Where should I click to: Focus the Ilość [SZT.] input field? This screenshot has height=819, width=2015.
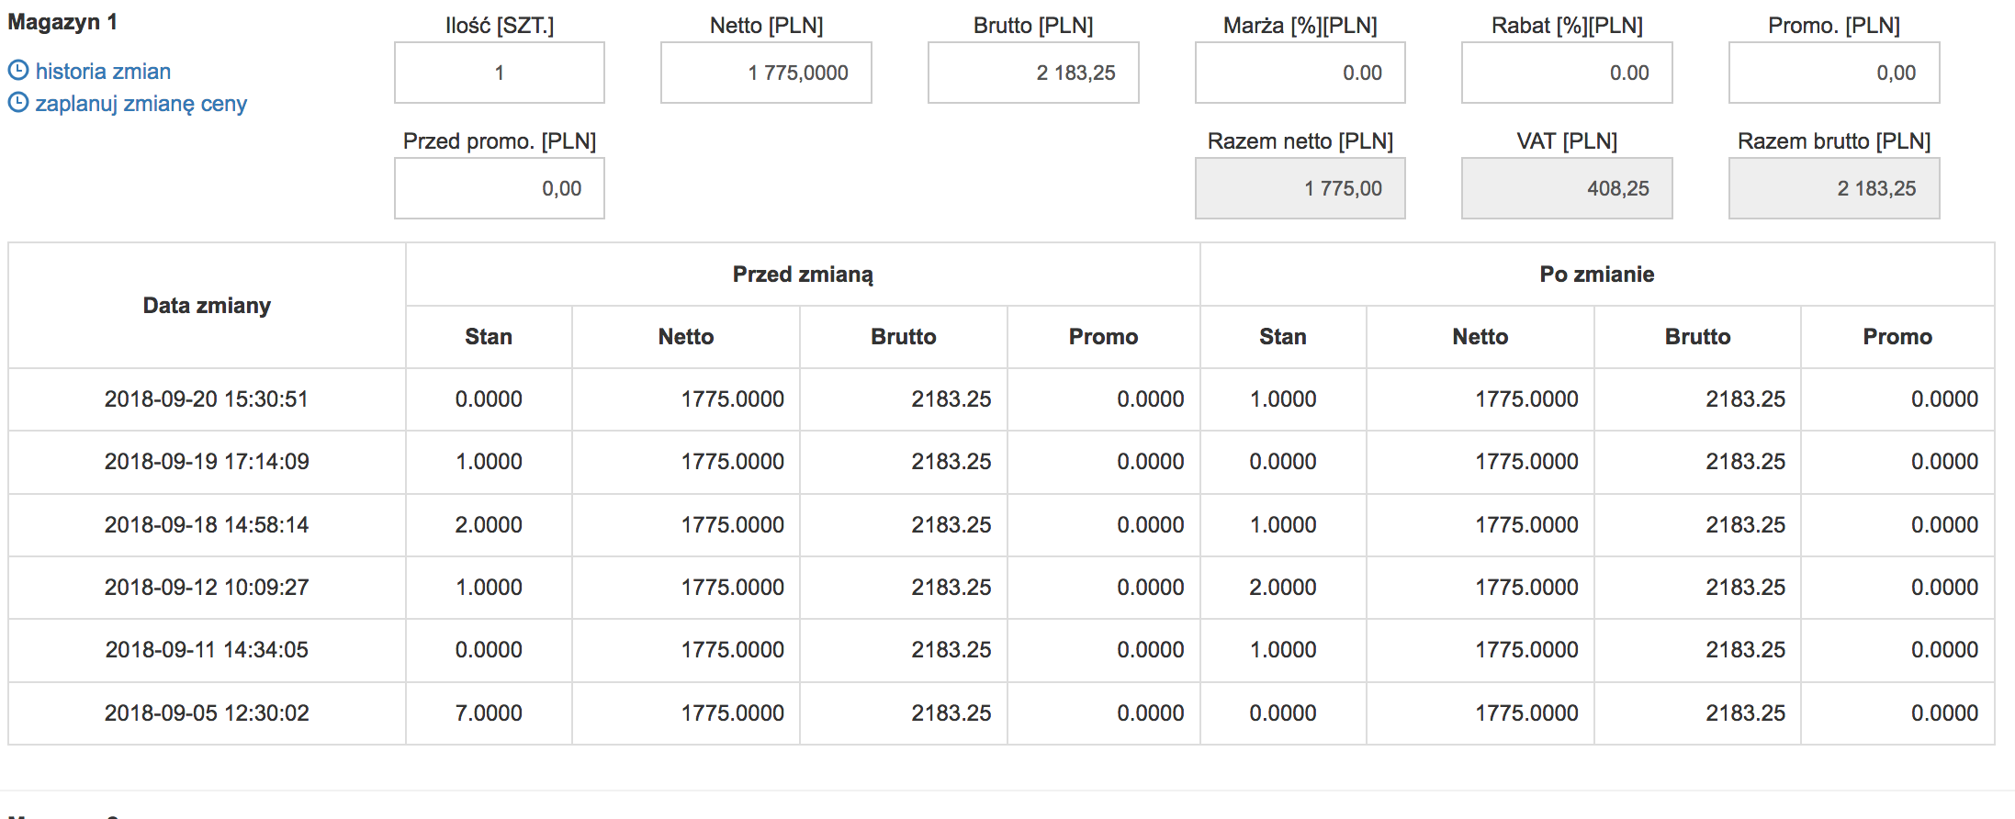[x=499, y=73]
